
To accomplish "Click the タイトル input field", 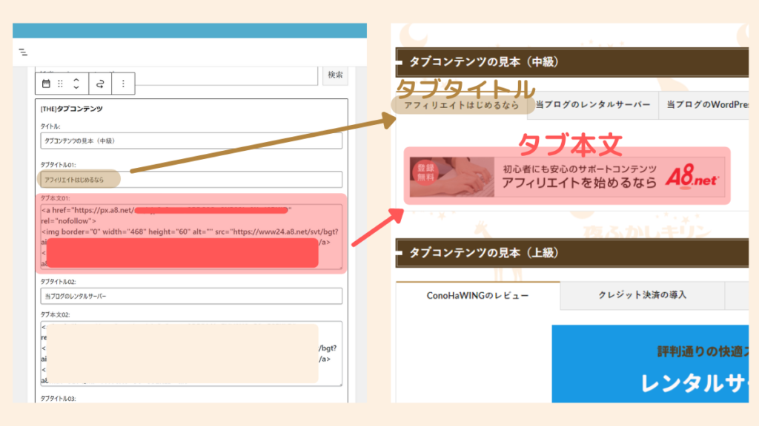I will tap(191, 141).
